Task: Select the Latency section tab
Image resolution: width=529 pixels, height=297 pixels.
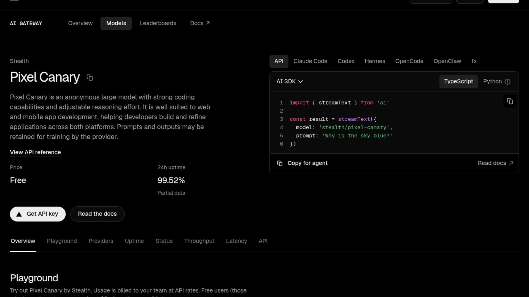Action: (x=236, y=241)
